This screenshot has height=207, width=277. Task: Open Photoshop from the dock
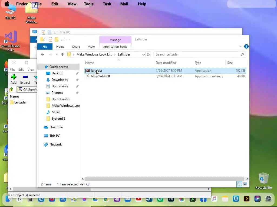[171, 199]
